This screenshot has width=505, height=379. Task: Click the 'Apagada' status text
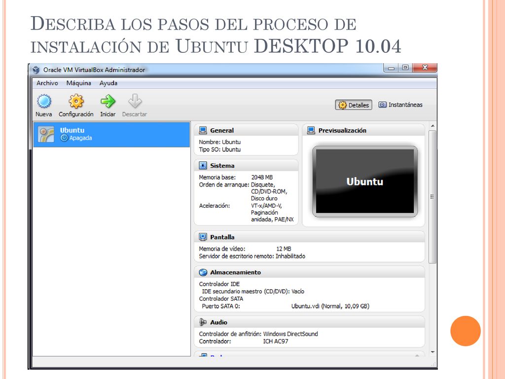[80, 138]
